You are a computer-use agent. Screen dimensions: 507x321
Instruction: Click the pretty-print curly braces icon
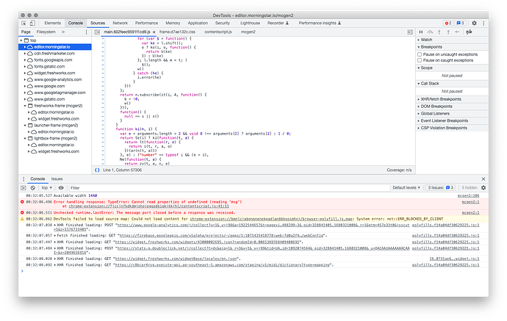(x=98, y=170)
